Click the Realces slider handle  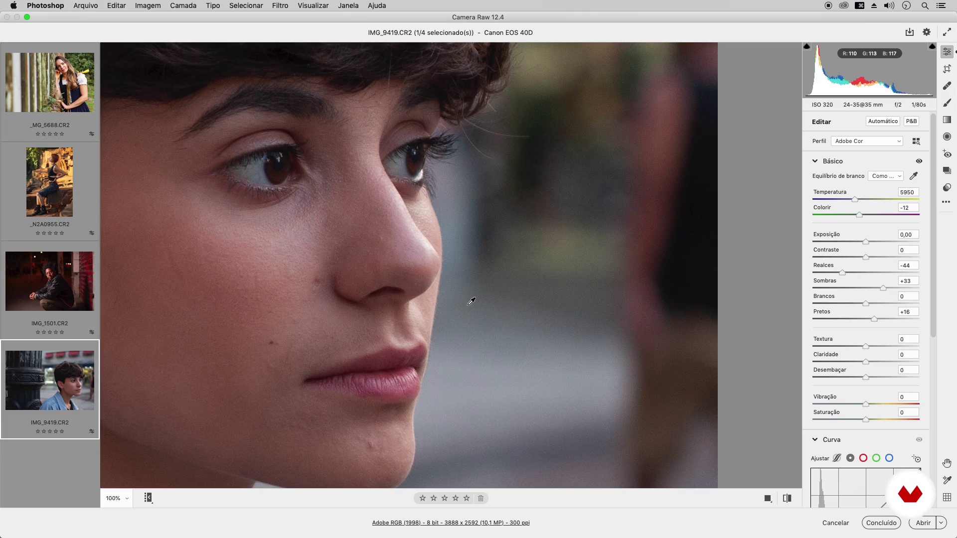842,272
